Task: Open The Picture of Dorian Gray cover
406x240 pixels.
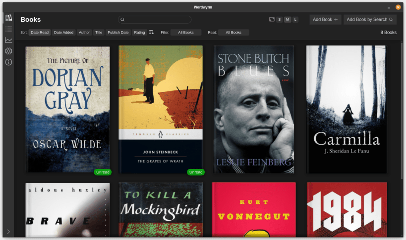Action: click(67, 109)
